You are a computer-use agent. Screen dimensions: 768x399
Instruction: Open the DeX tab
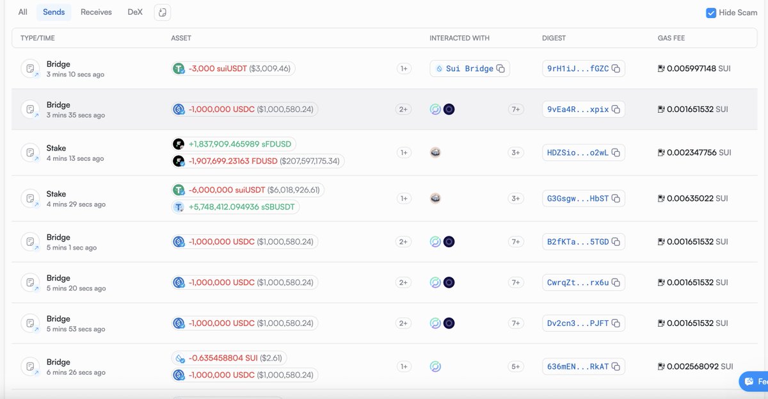[x=134, y=12]
